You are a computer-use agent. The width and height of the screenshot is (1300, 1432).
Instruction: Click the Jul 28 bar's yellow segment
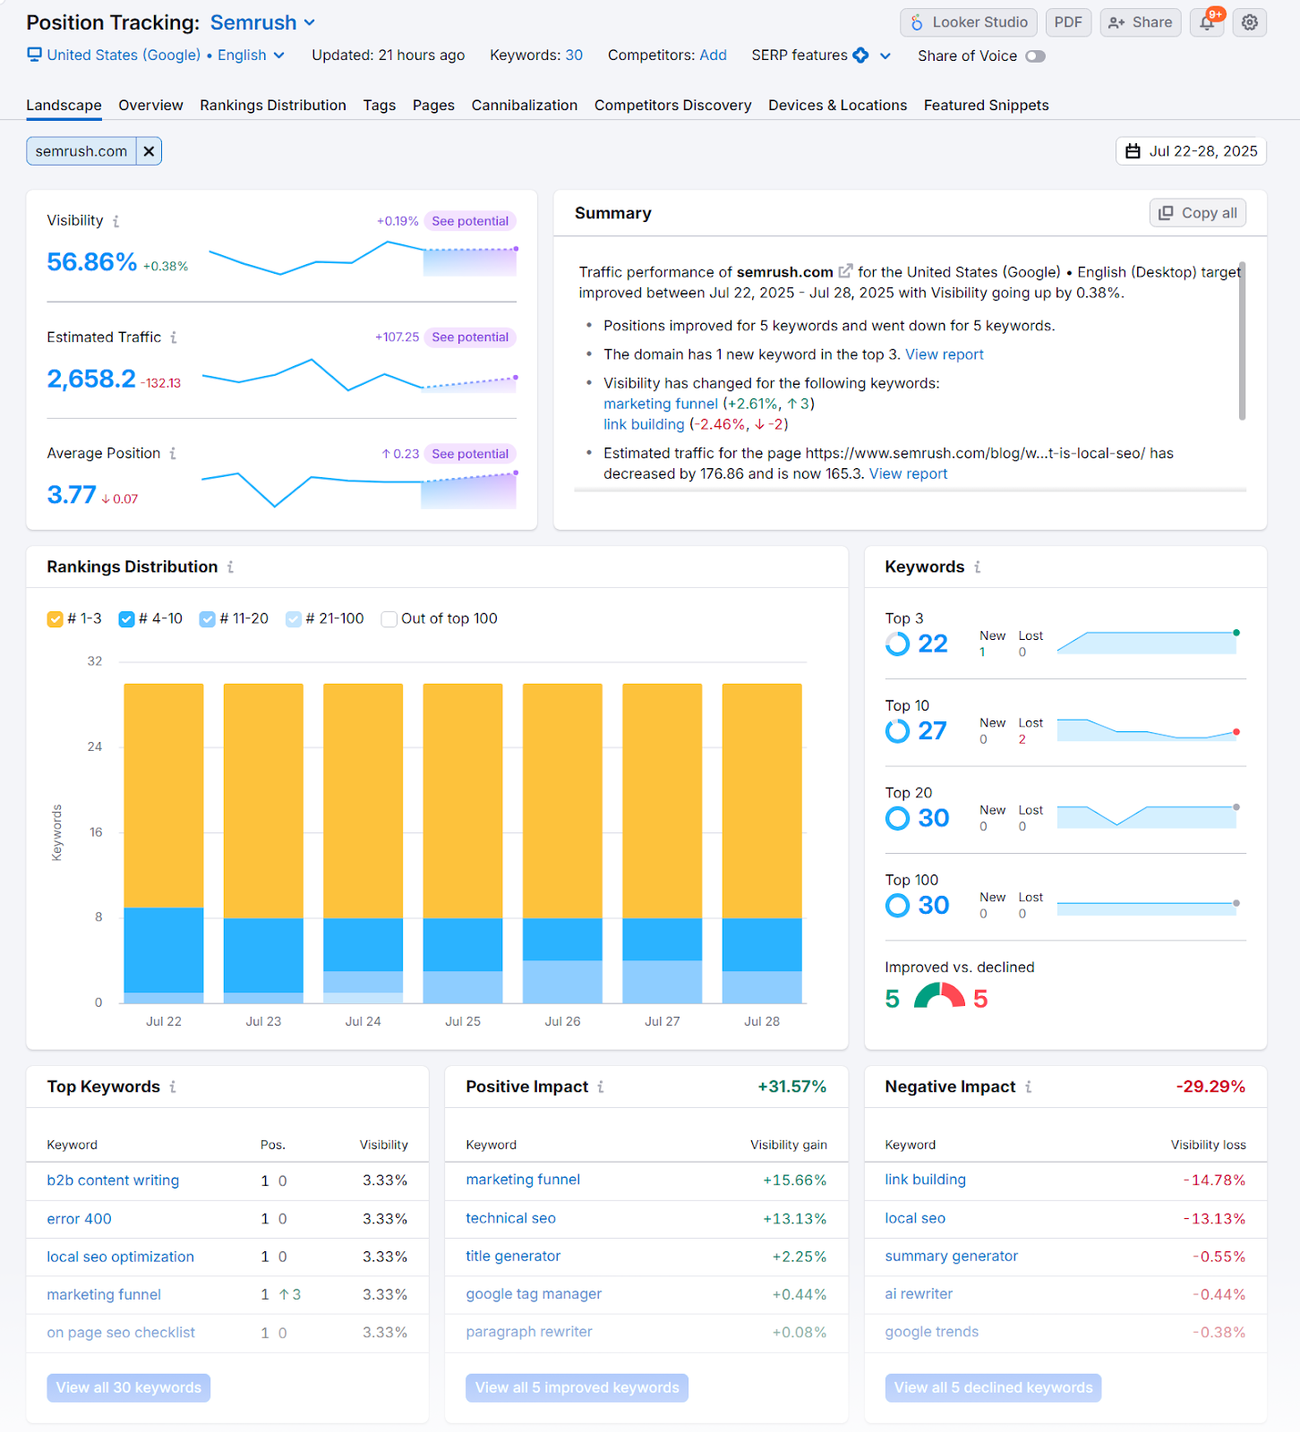(x=762, y=801)
